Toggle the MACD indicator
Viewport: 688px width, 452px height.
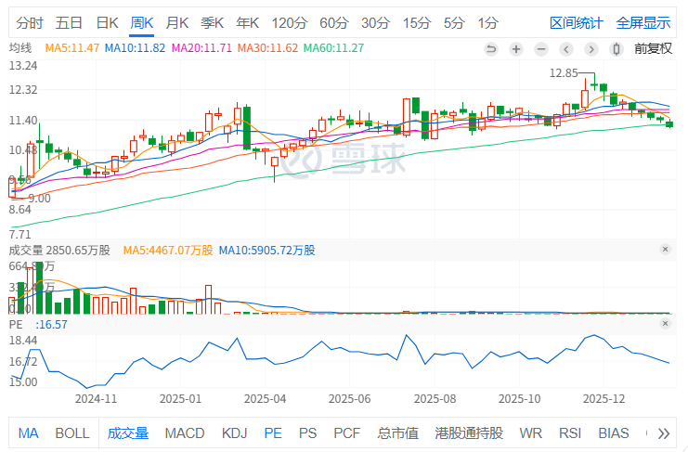tap(185, 433)
